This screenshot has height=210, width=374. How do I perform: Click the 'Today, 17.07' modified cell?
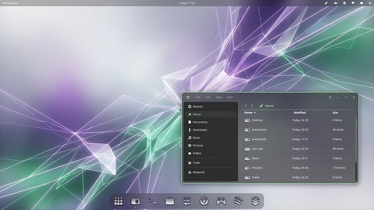pyautogui.click(x=300, y=139)
